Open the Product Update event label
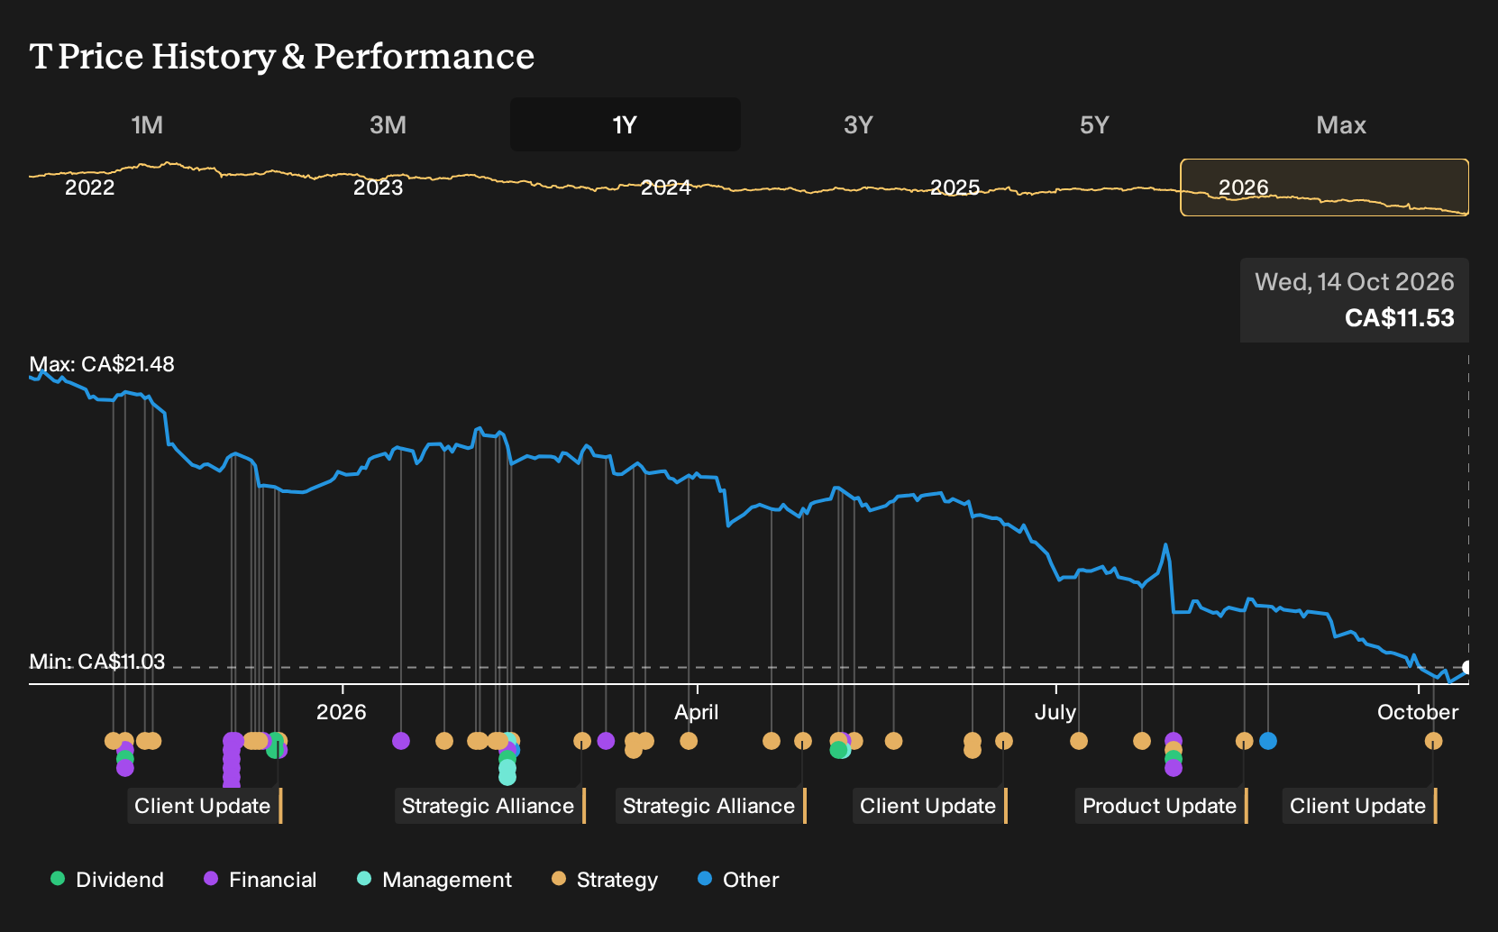The width and height of the screenshot is (1498, 932). pos(1161,806)
